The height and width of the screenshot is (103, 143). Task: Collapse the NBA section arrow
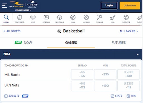pos(138,54)
